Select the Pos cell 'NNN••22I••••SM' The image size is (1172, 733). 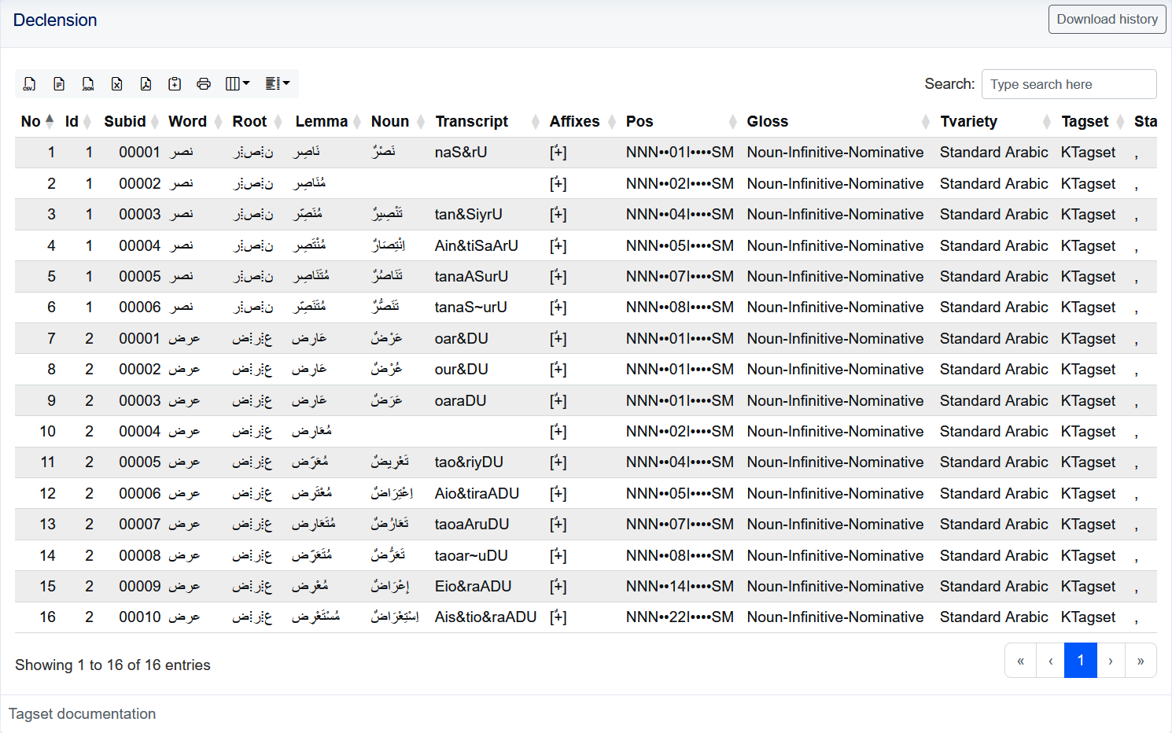click(x=680, y=617)
